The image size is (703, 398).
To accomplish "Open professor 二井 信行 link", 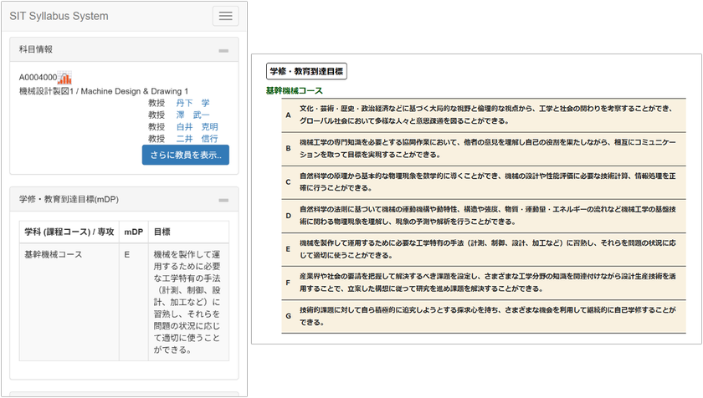I will point(197,139).
